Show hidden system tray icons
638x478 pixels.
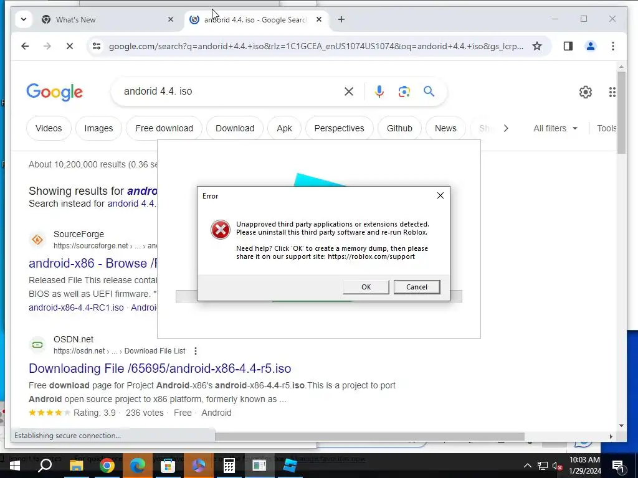(527, 466)
